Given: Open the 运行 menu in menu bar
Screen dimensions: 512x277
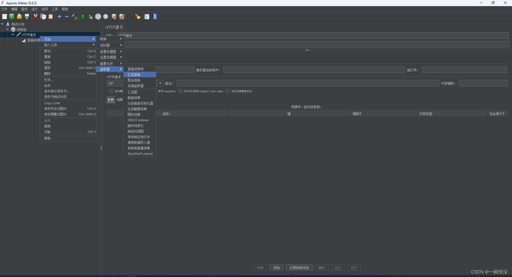Looking at the screenshot, I should pyautogui.click(x=35, y=9).
